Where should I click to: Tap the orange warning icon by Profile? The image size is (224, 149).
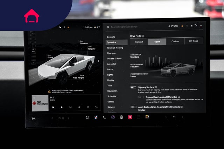pyautogui.click(x=182, y=26)
